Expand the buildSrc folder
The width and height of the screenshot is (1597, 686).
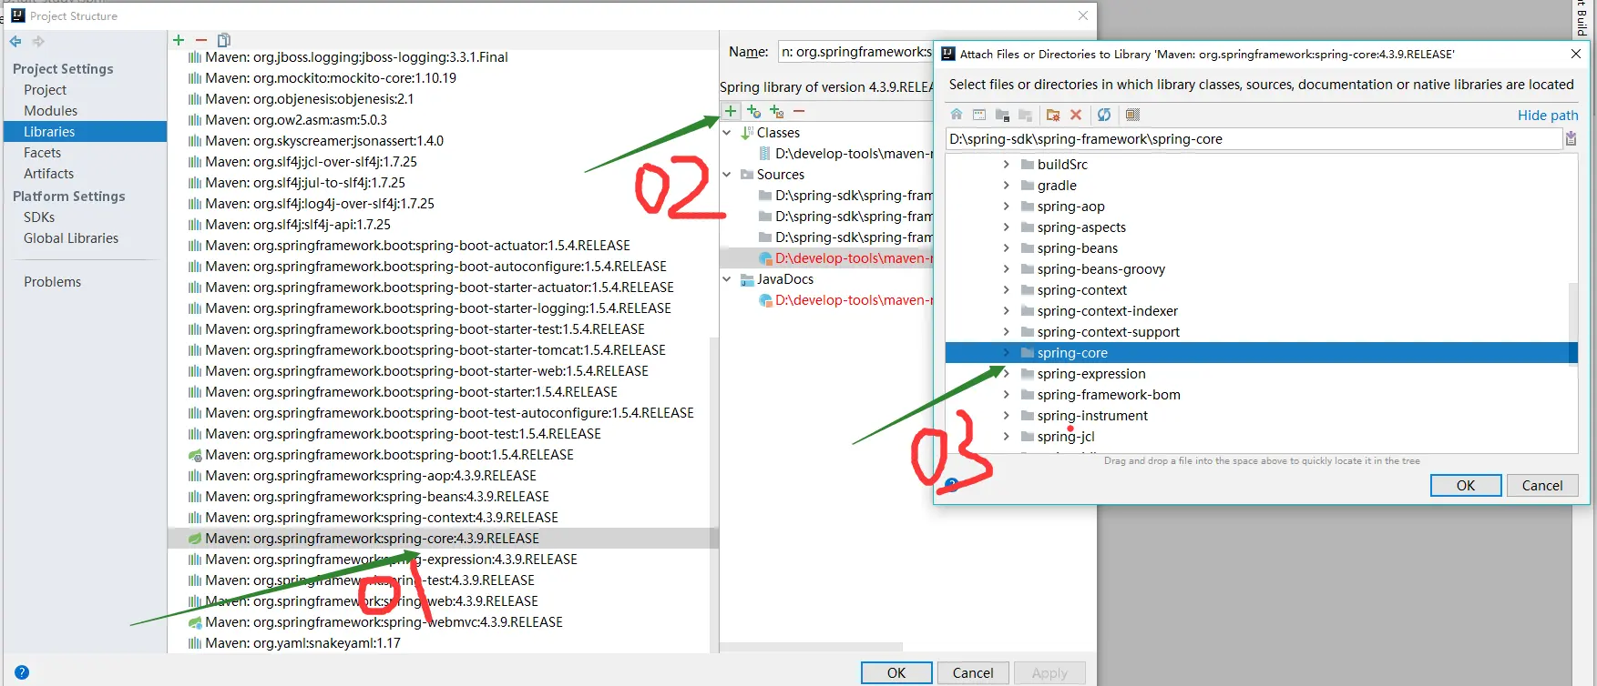(1006, 165)
